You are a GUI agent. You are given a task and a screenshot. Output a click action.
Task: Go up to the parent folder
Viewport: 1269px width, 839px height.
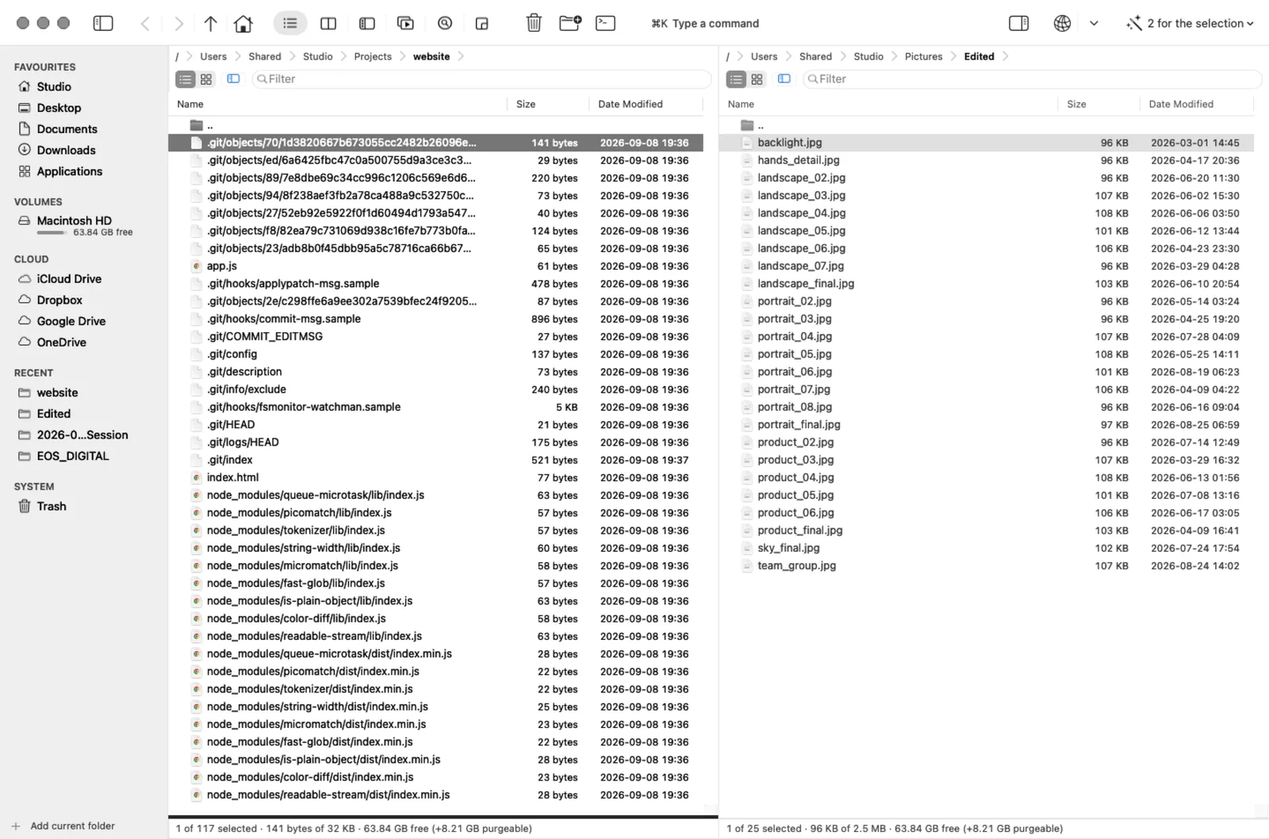tap(210, 23)
